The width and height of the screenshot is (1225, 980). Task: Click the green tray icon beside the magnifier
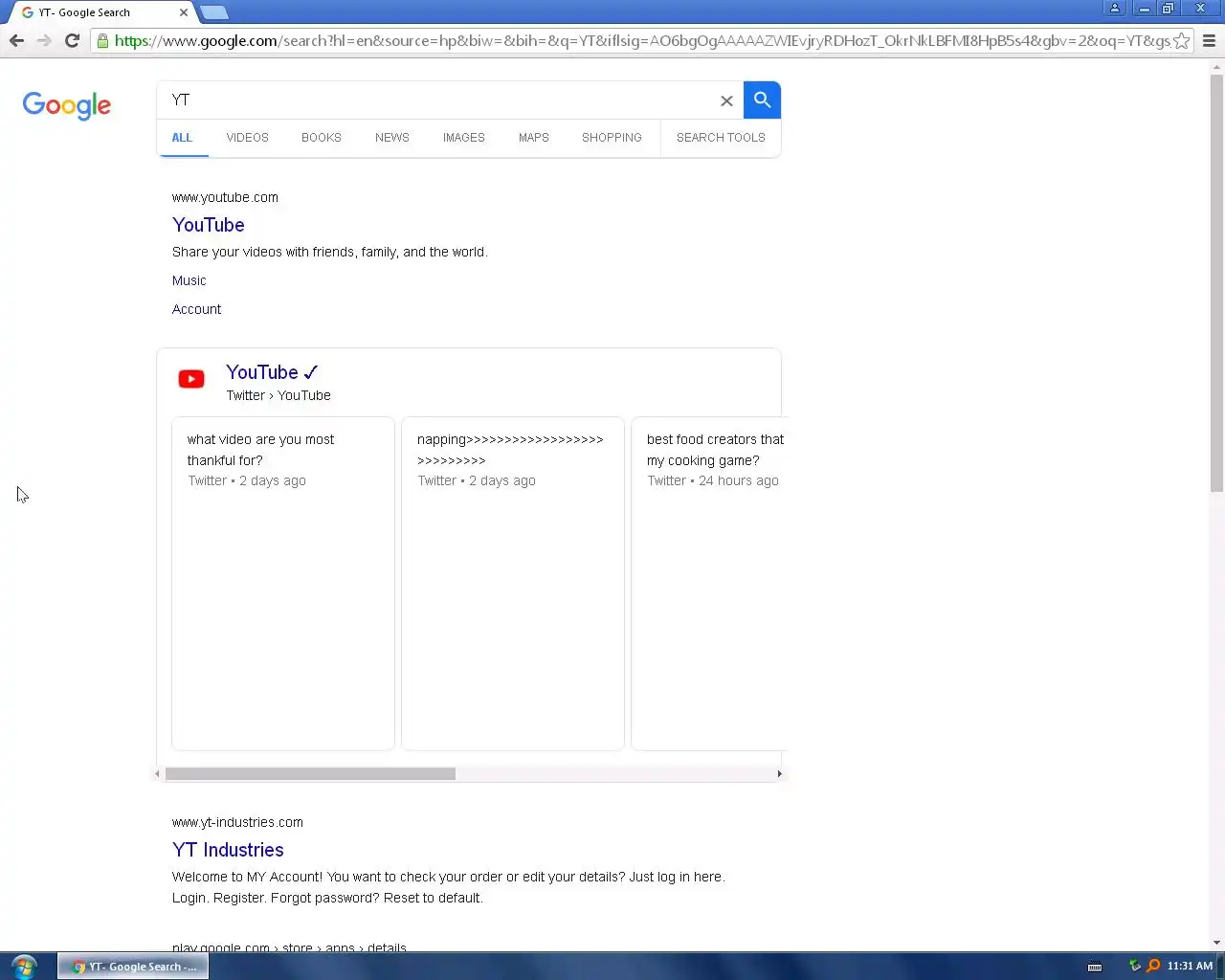1135,966
